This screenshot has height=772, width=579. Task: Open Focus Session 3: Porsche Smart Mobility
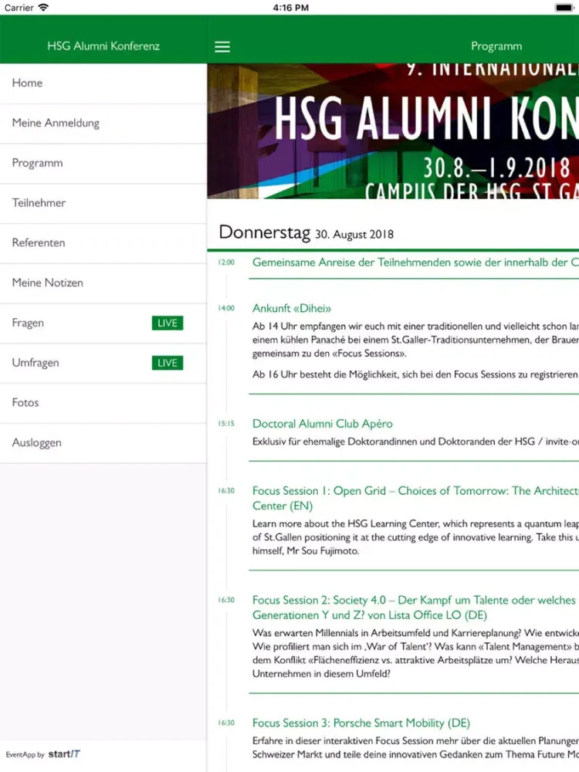coord(361,723)
